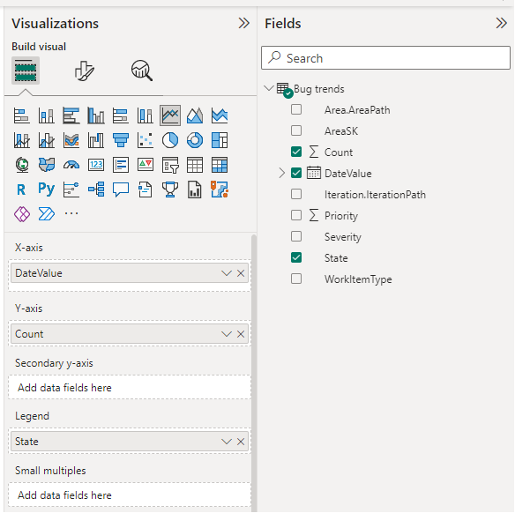Screen dimensions: 515x513
Task: Select the Q&A speech bubble visual
Action: click(121, 190)
